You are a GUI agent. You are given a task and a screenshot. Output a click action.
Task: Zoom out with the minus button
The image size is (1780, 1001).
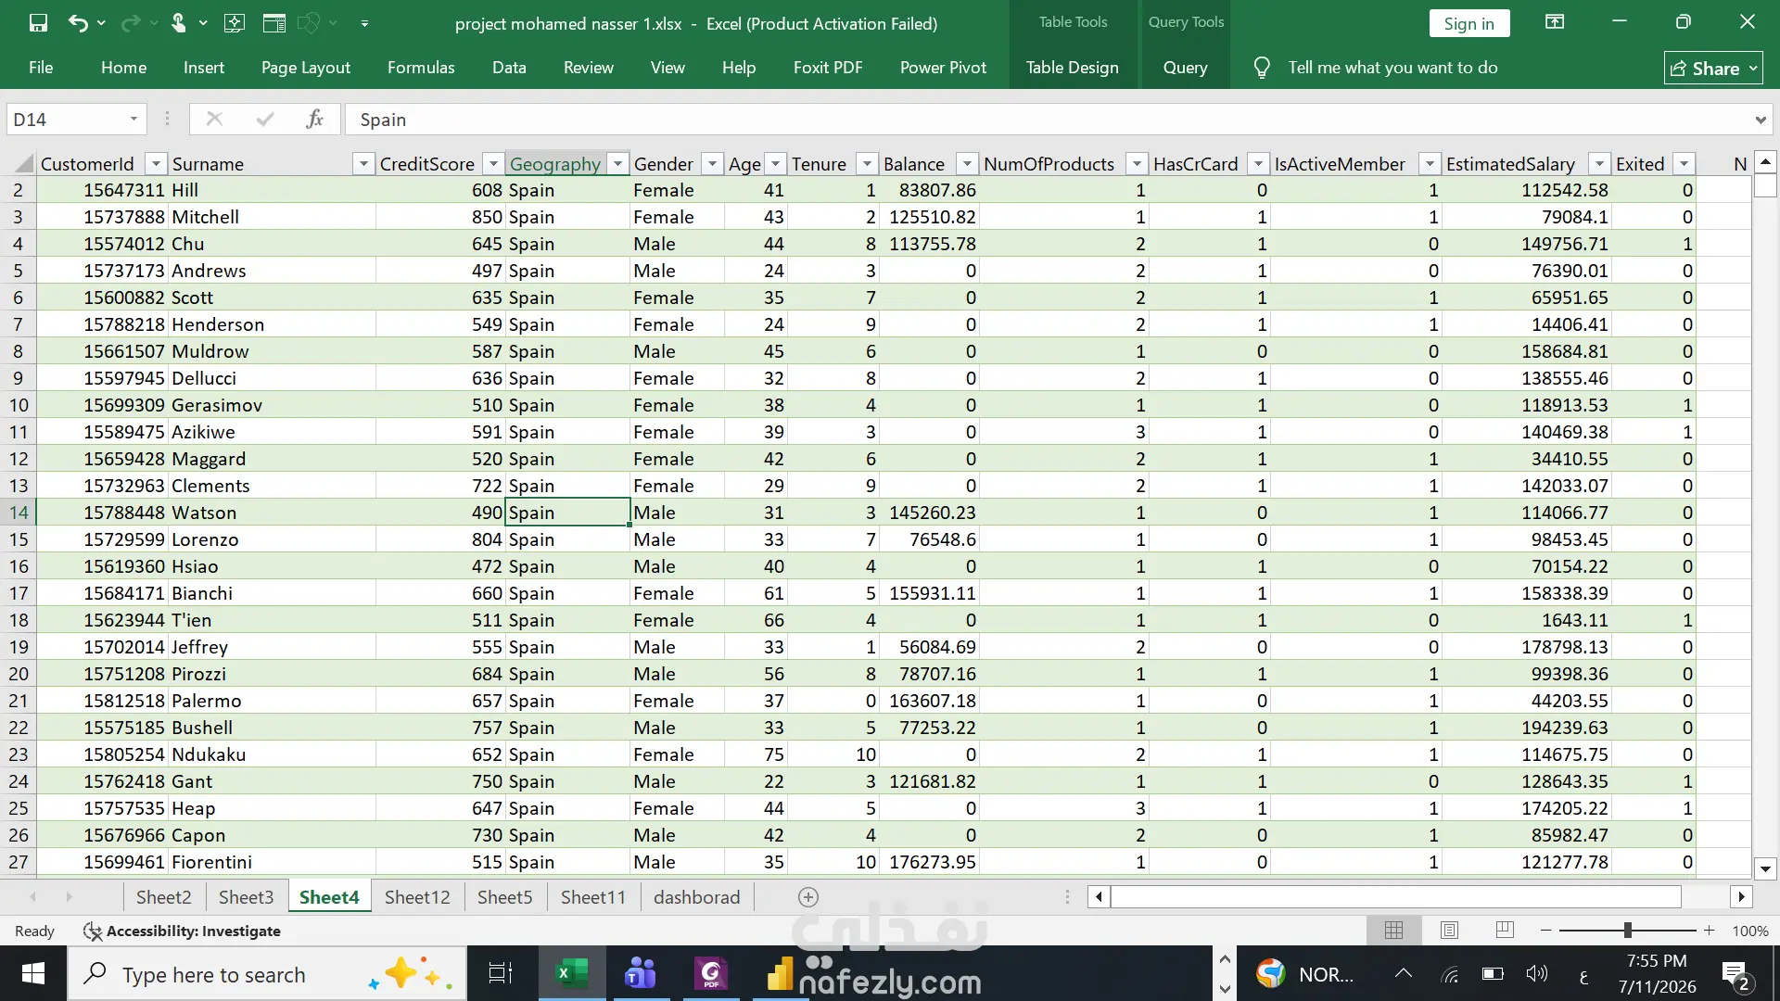tap(1545, 931)
